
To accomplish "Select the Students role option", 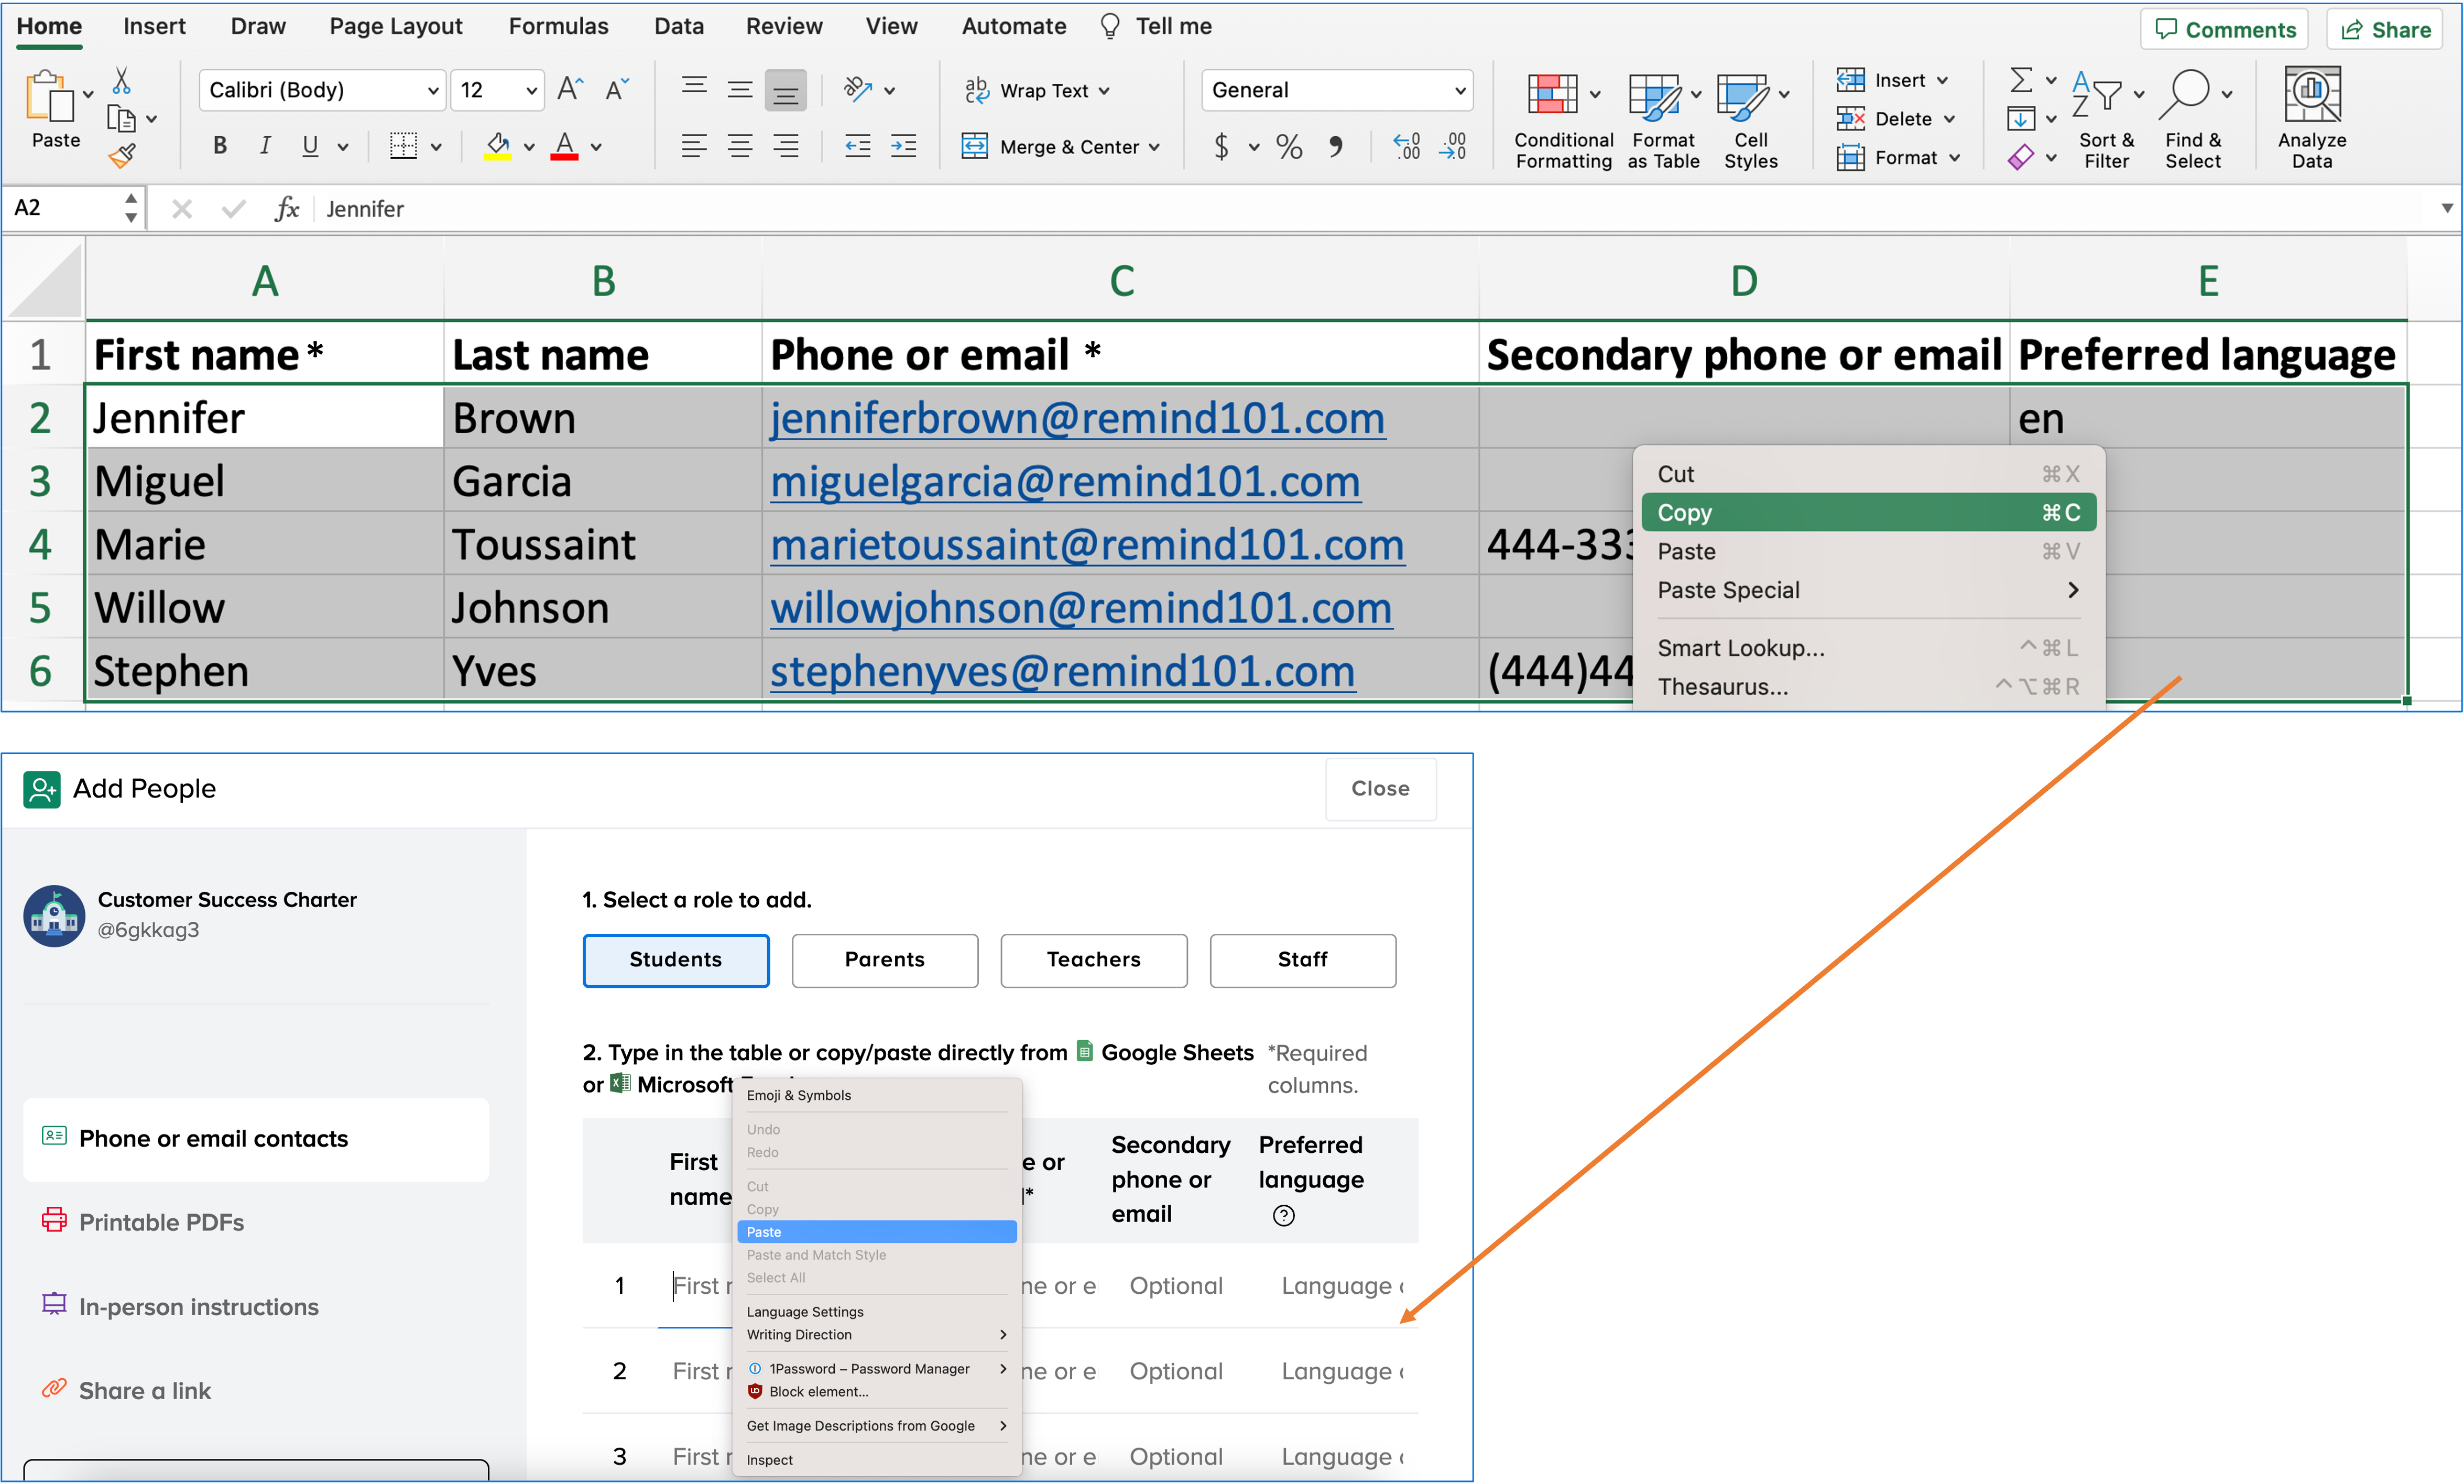I will (x=676, y=960).
